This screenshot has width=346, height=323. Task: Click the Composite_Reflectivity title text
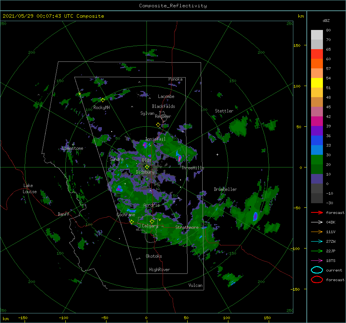pyautogui.click(x=173, y=6)
